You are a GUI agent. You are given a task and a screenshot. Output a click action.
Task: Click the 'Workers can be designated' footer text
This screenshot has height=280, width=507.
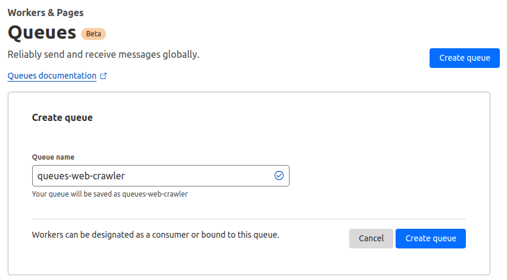pyautogui.click(x=155, y=235)
